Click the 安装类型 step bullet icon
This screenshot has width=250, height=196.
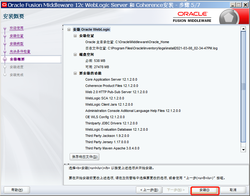coord(5,44)
